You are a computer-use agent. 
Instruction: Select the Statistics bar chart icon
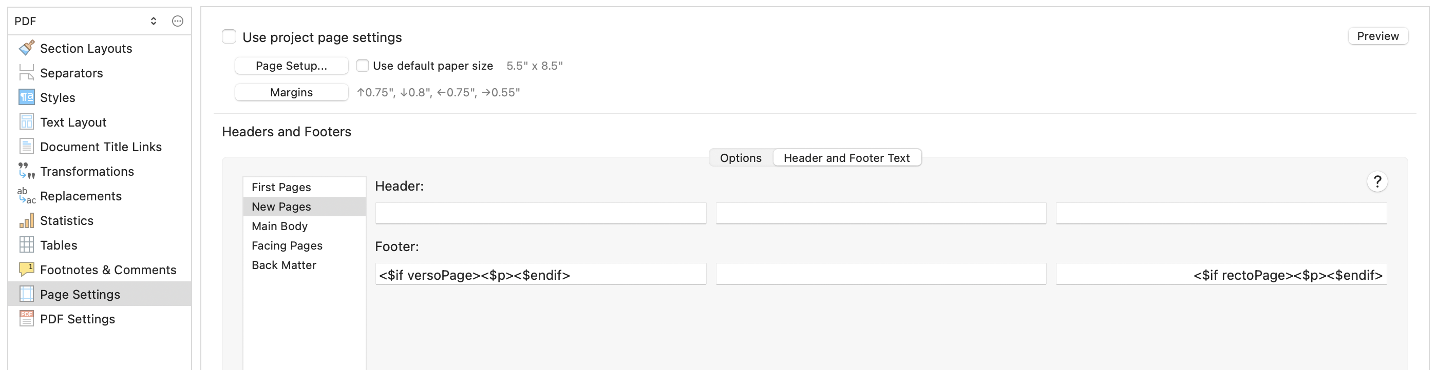tap(26, 220)
